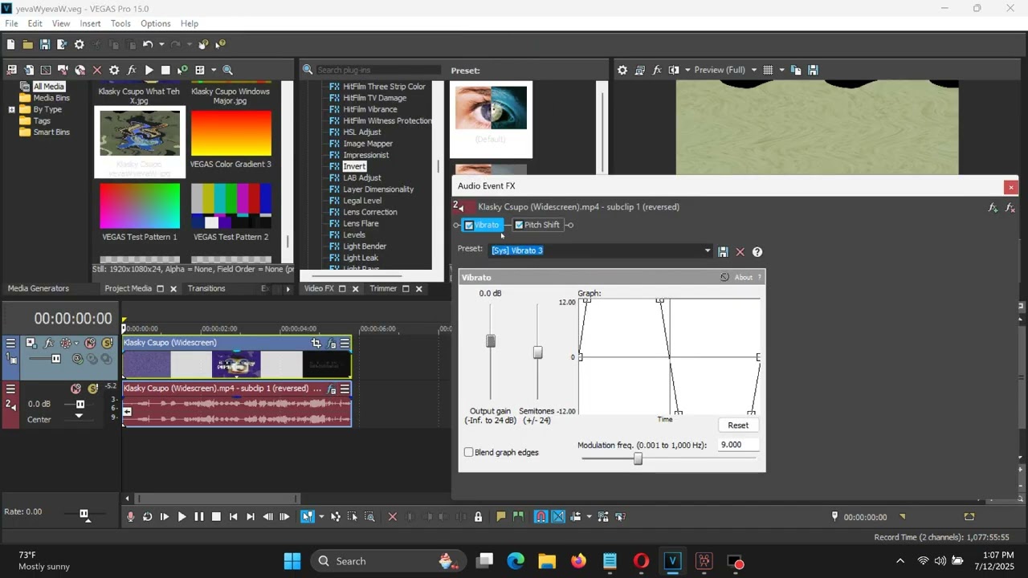Select the All Media bin
The height and width of the screenshot is (578, 1028).
pos(48,87)
